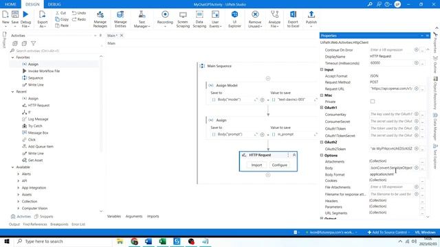Open Test Manager ribbon menu
440x247 pixels.
142,19
